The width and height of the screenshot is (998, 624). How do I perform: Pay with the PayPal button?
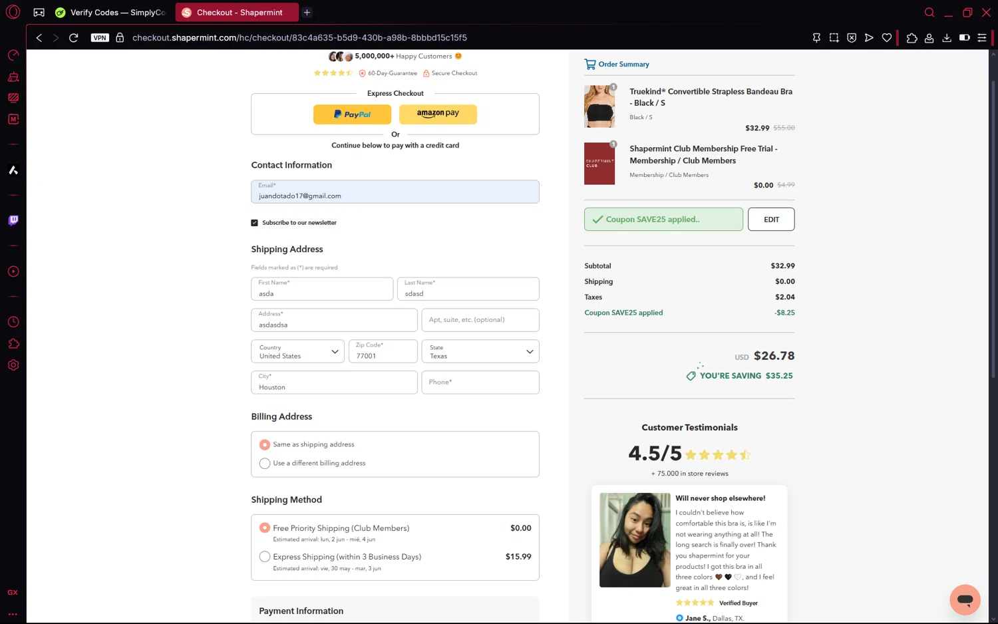[352, 114]
